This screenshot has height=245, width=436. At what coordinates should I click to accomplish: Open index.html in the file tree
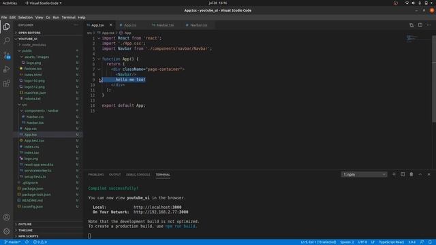click(33, 75)
